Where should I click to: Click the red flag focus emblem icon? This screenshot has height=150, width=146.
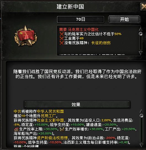tap(26, 36)
